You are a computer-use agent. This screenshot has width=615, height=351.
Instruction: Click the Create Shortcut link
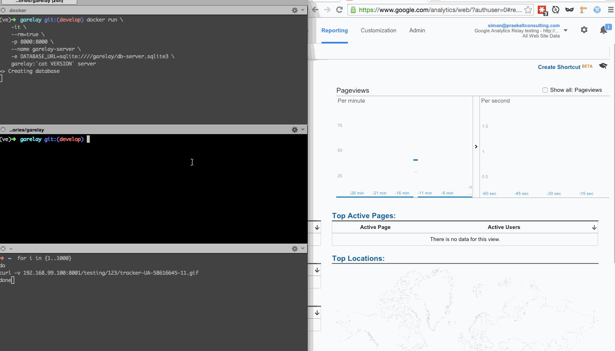(559, 67)
